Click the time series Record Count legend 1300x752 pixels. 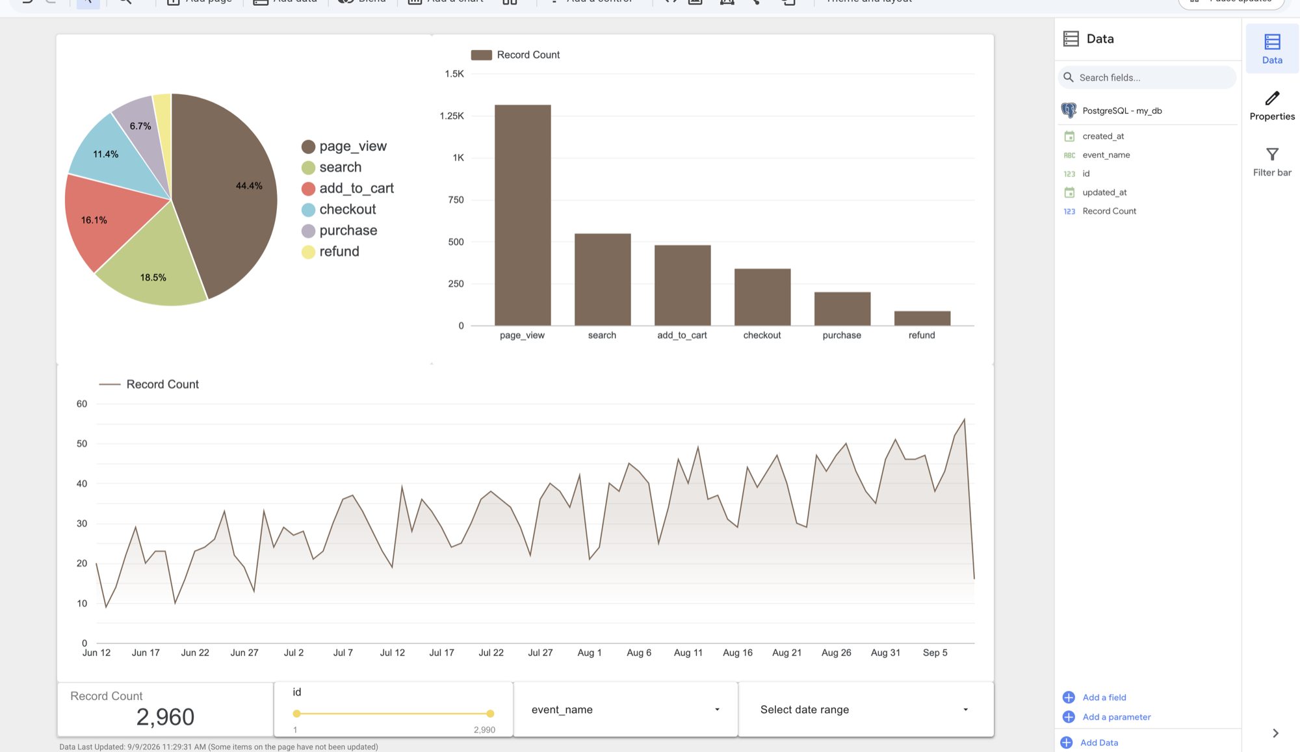pyautogui.click(x=149, y=385)
